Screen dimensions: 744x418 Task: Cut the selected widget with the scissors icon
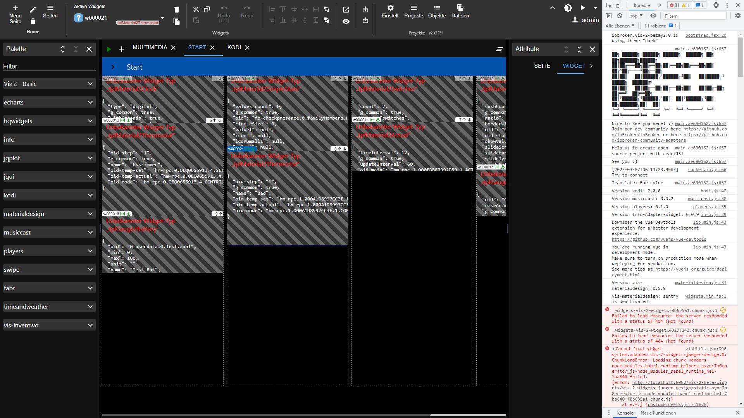tap(196, 9)
